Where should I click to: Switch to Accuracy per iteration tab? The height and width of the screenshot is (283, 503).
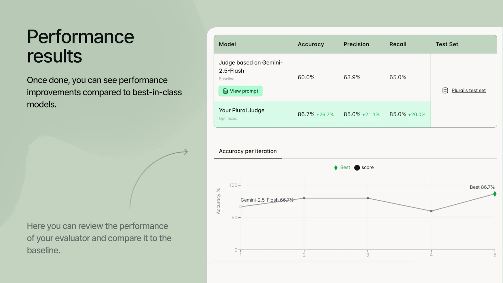pyautogui.click(x=248, y=151)
